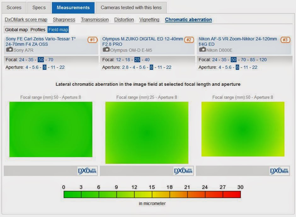Set Olympus lens aperture to 22

pyautogui.click(x=169, y=67)
